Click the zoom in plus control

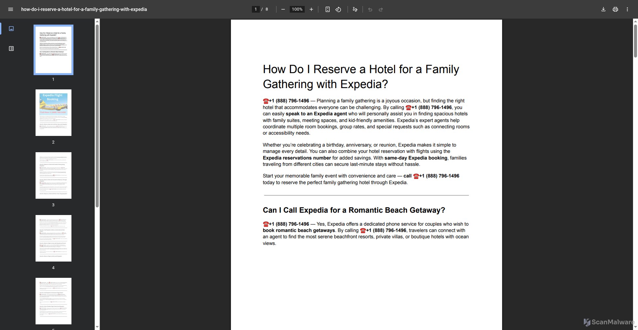pyautogui.click(x=311, y=9)
